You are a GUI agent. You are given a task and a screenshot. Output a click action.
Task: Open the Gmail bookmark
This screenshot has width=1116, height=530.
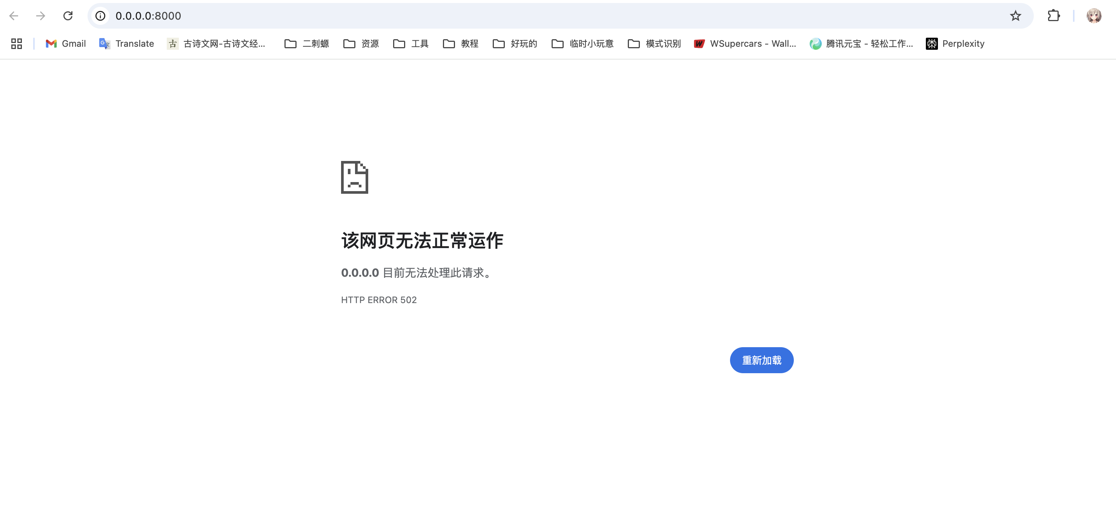click(x=66, y=44)
